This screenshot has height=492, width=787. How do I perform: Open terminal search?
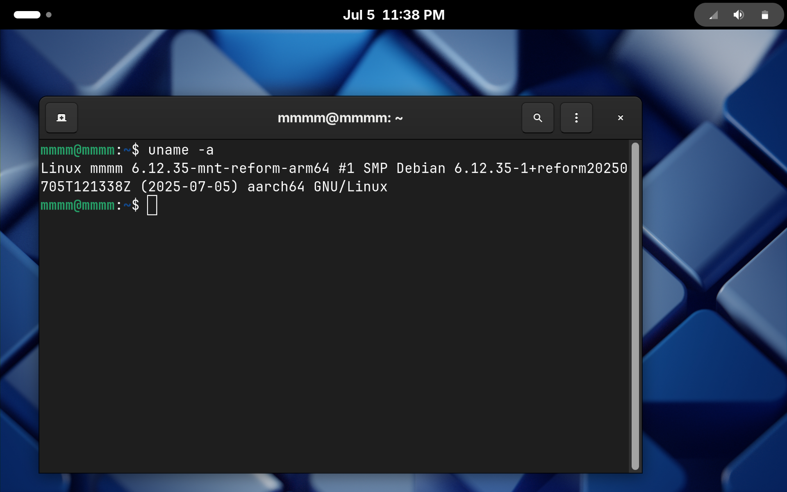[538, 118]
